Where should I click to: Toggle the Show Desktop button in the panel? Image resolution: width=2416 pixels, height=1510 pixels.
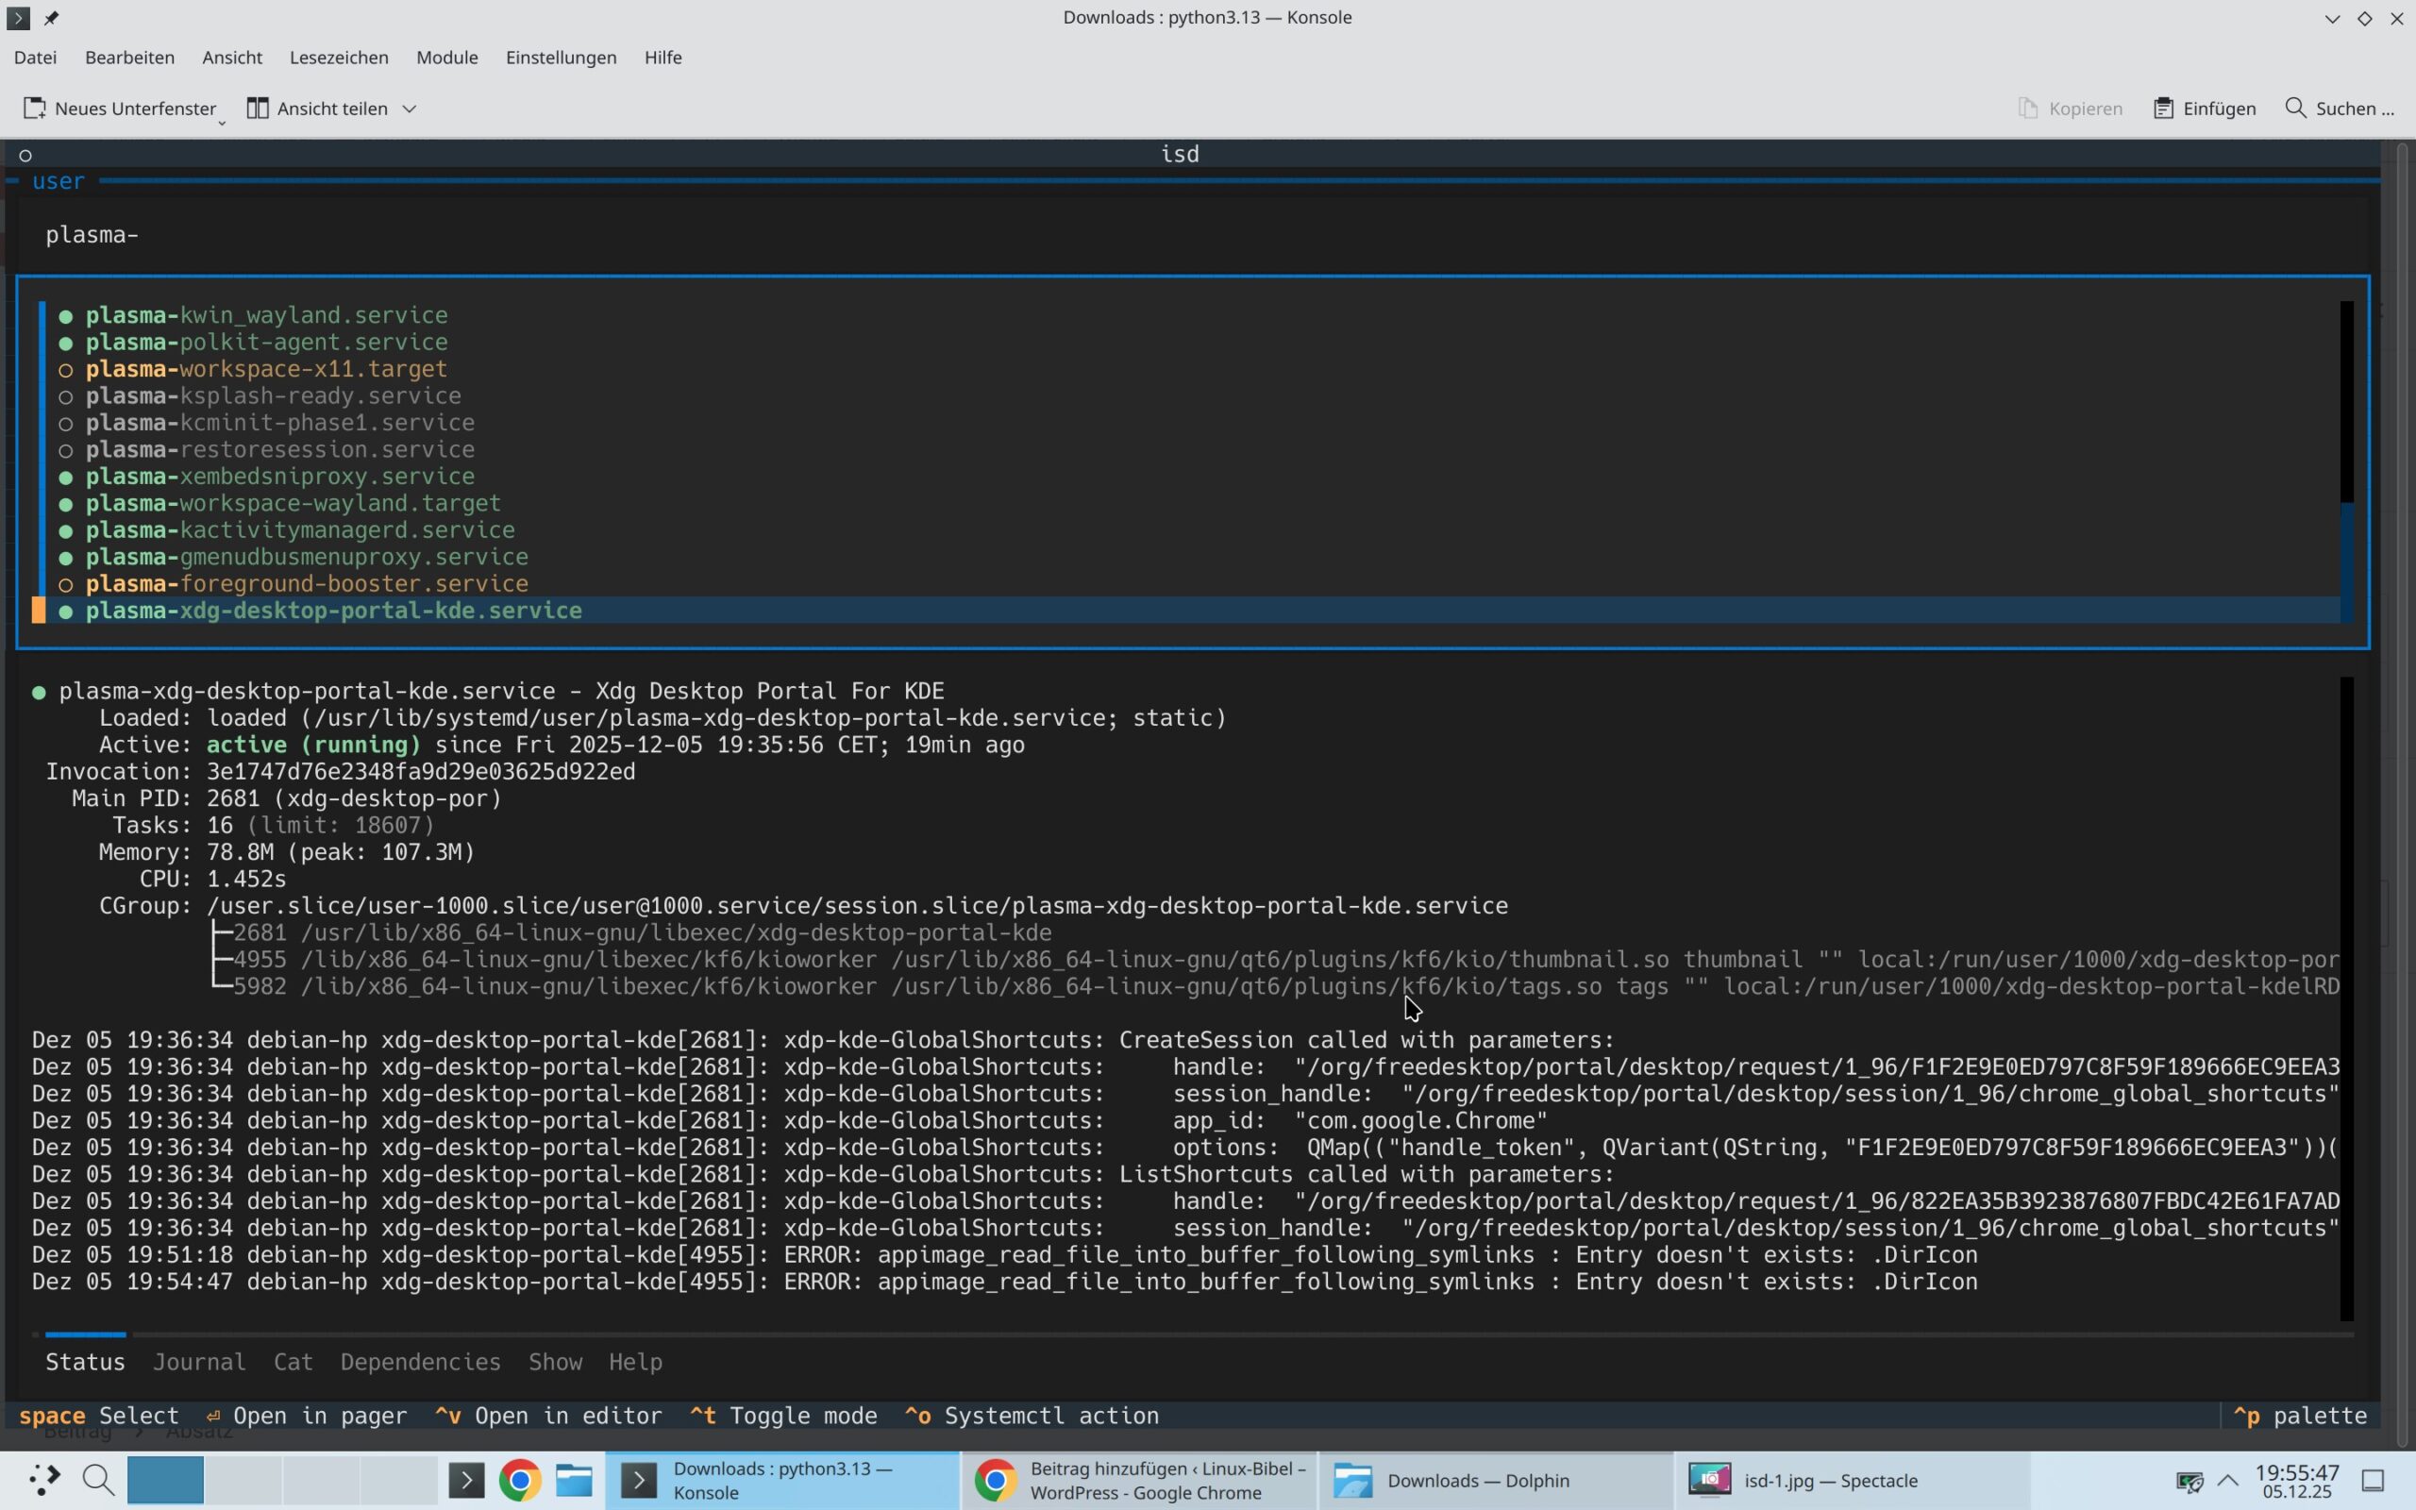tap(2374, 1480)
